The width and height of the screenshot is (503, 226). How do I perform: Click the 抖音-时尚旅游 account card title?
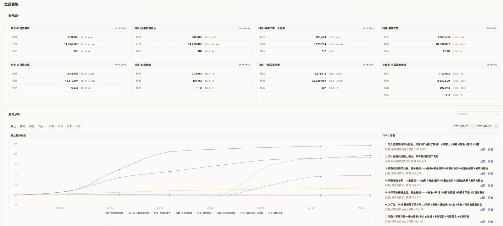click(143, 65)
